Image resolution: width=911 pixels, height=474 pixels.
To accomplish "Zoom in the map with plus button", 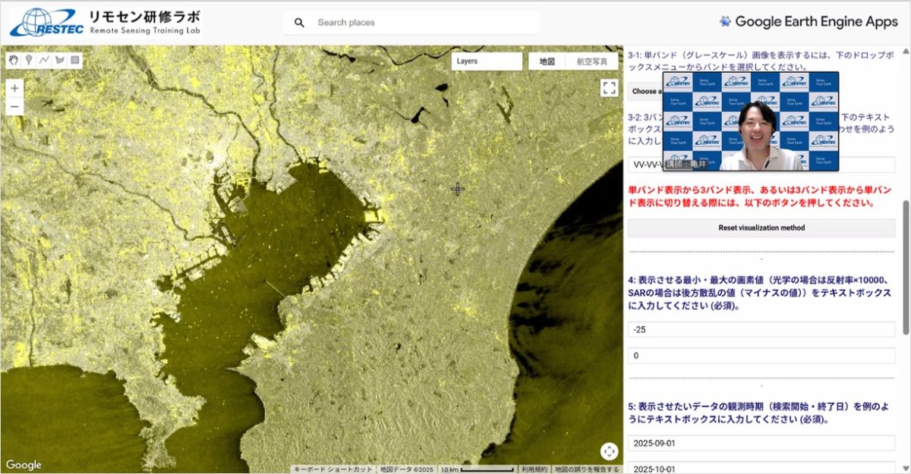I will pos(14,88).
